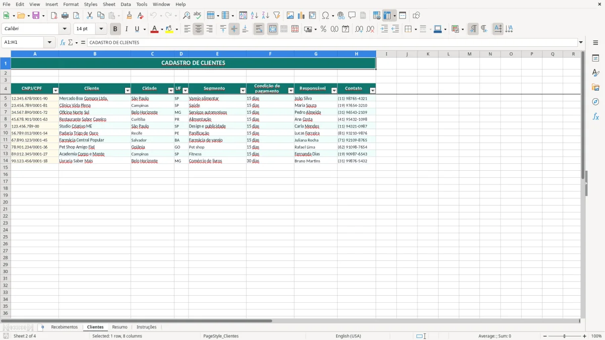
Task: Print the spreadsheet
Action: click(65, 16)
